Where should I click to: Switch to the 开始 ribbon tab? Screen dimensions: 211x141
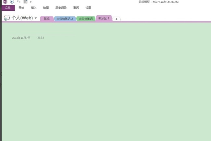[21, 8]
